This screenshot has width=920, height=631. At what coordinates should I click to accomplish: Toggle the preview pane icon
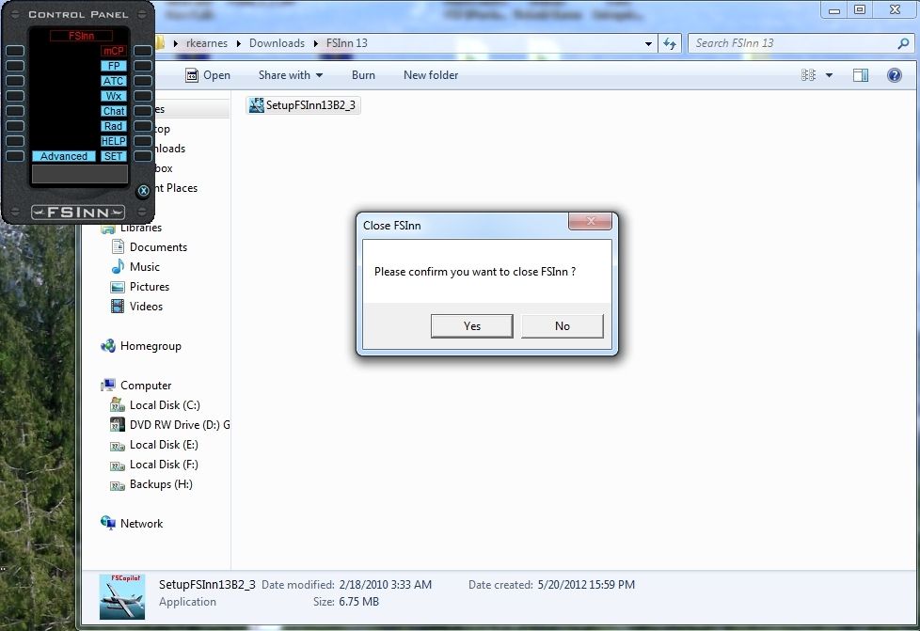[x=861, y=75]
